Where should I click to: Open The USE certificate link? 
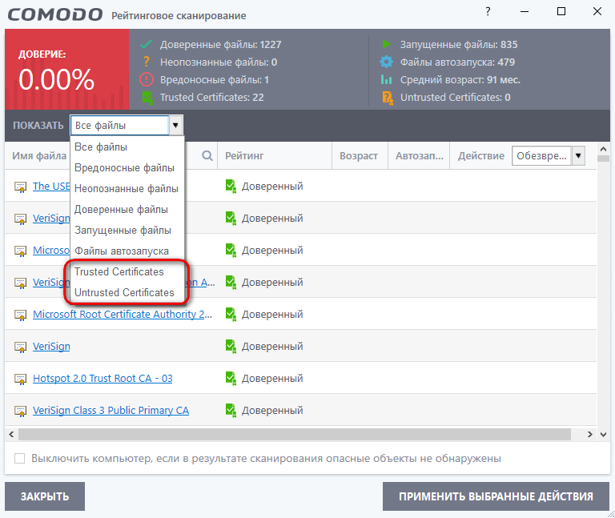click(51, 187)
